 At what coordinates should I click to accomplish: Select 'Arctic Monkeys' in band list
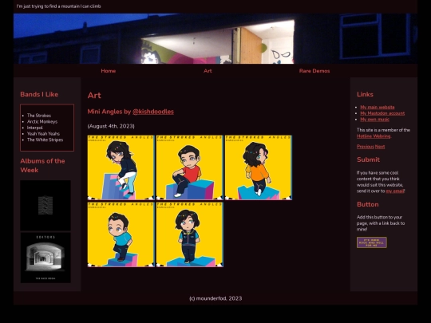tap(42, 121)
